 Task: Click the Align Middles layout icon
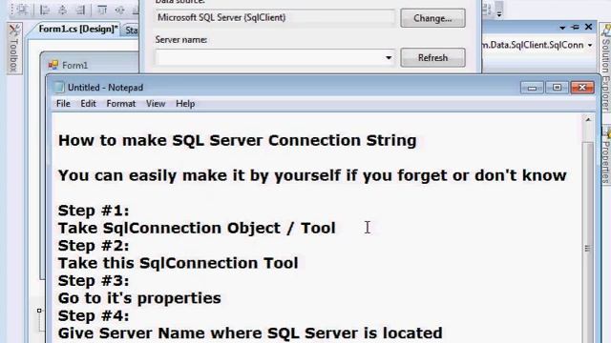pos(119,10)
